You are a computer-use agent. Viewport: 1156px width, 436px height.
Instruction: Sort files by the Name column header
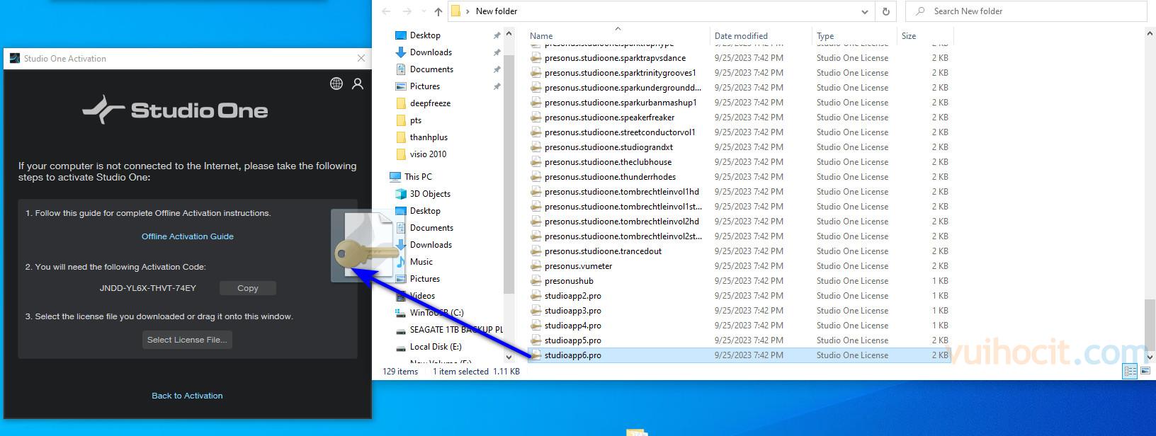tap(541, 36)
